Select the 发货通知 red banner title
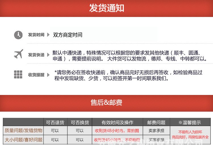Screen dimensions: 213x156 pos(106,8)
